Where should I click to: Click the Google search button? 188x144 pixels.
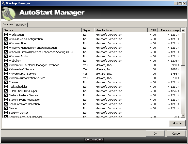(177, 123)
